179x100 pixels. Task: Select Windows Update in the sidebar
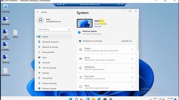[54, 88]
